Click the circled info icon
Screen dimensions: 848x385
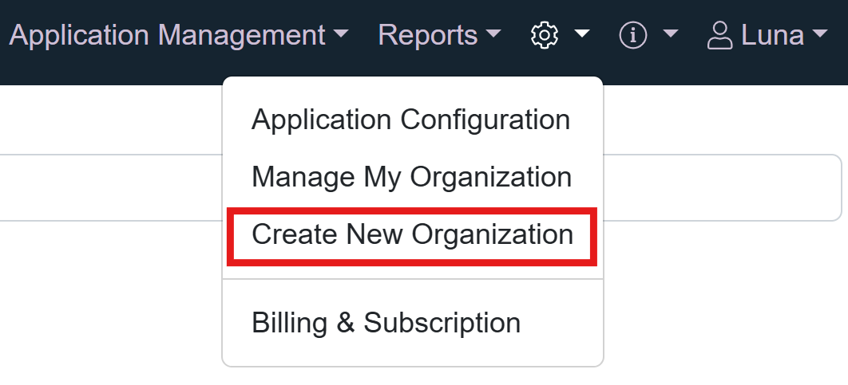point(633,35)
